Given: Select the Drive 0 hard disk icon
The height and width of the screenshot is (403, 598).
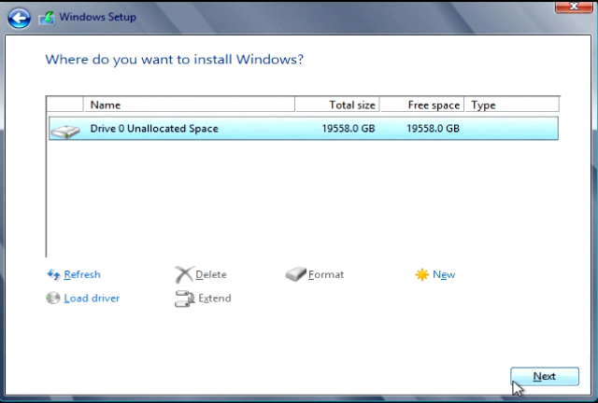Looking at the screenshot, I should (x=65, y=131).
